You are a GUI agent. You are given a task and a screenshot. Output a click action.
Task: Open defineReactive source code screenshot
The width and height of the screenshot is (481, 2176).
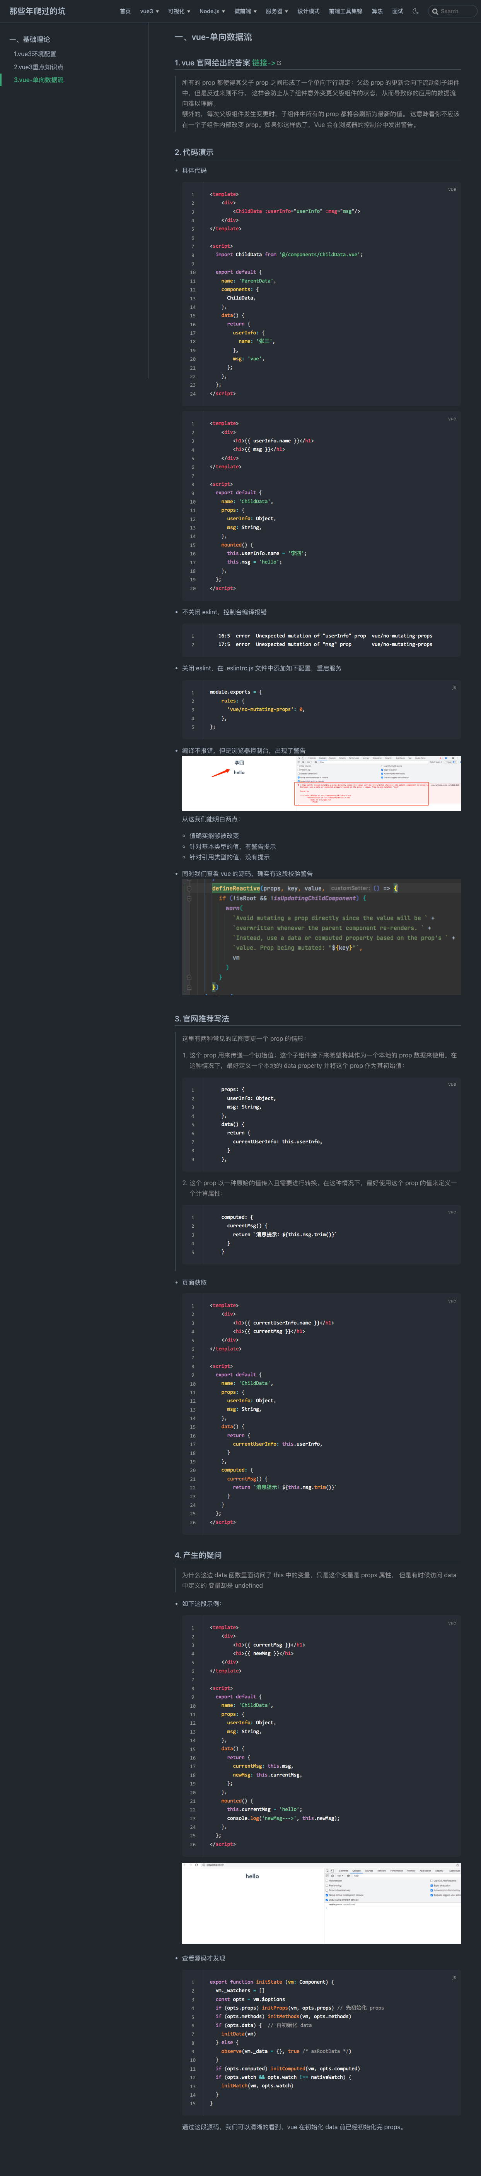[322, 937]
